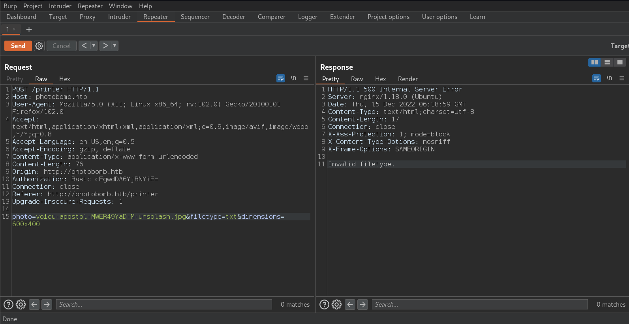Open Request search settings gear

coord(21,304)
